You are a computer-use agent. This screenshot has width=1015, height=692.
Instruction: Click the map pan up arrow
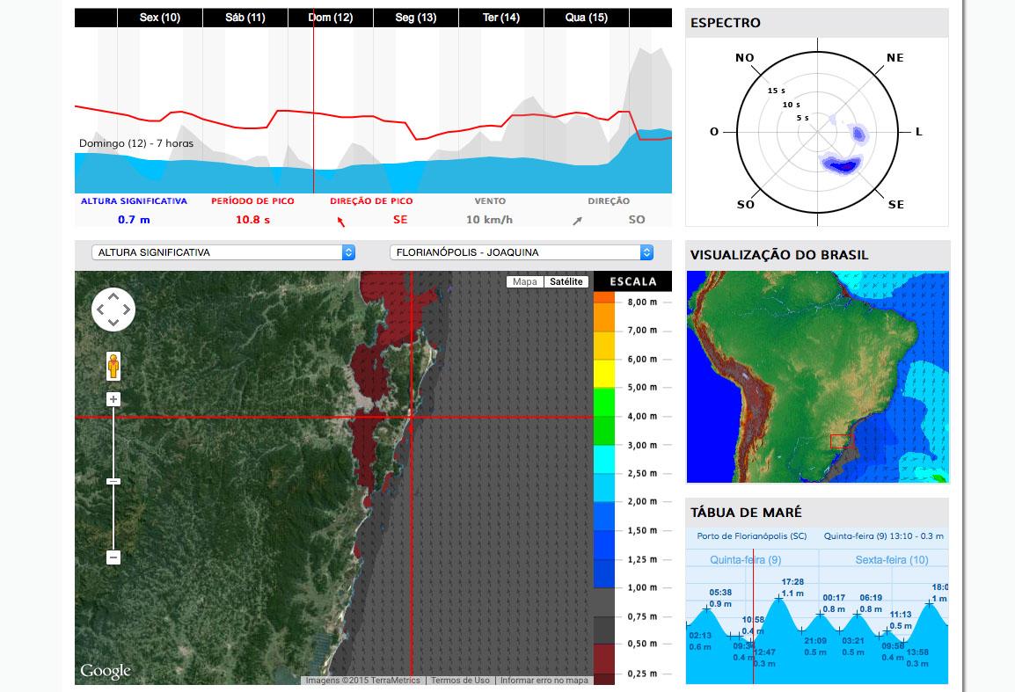113,296
